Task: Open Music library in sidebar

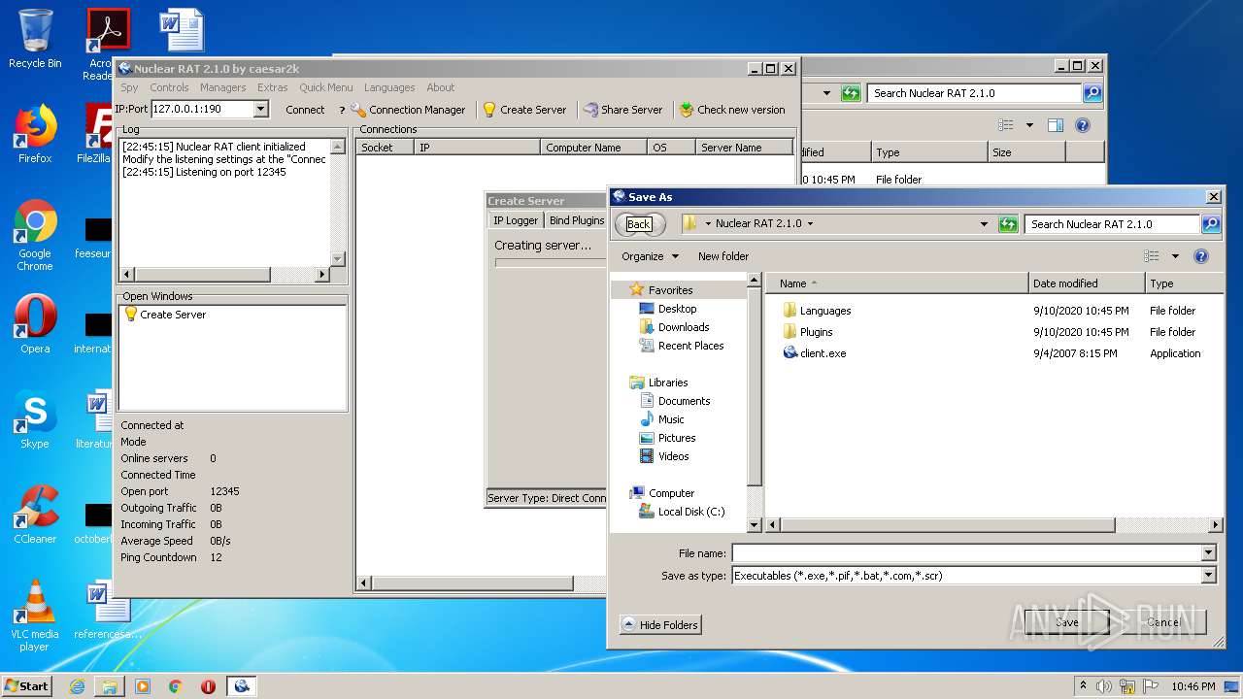Action: coord(662,419)
